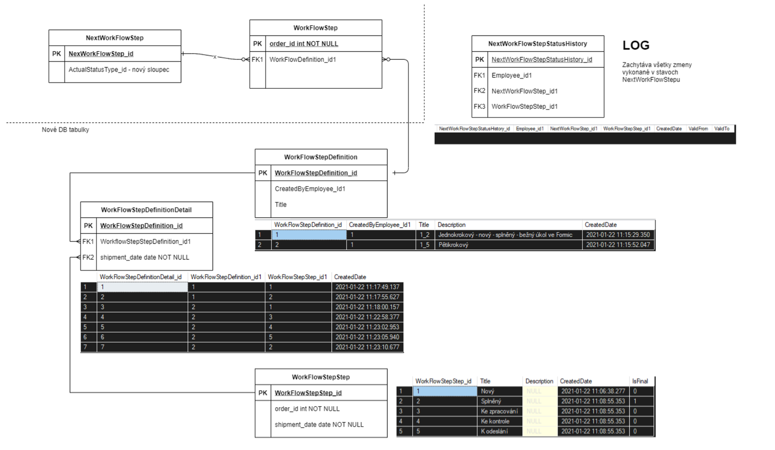This screenshot has width=775, height=450.
Task: Click the date cell 2021-01-22 11:15:29.350
Action: click(618, 235)
